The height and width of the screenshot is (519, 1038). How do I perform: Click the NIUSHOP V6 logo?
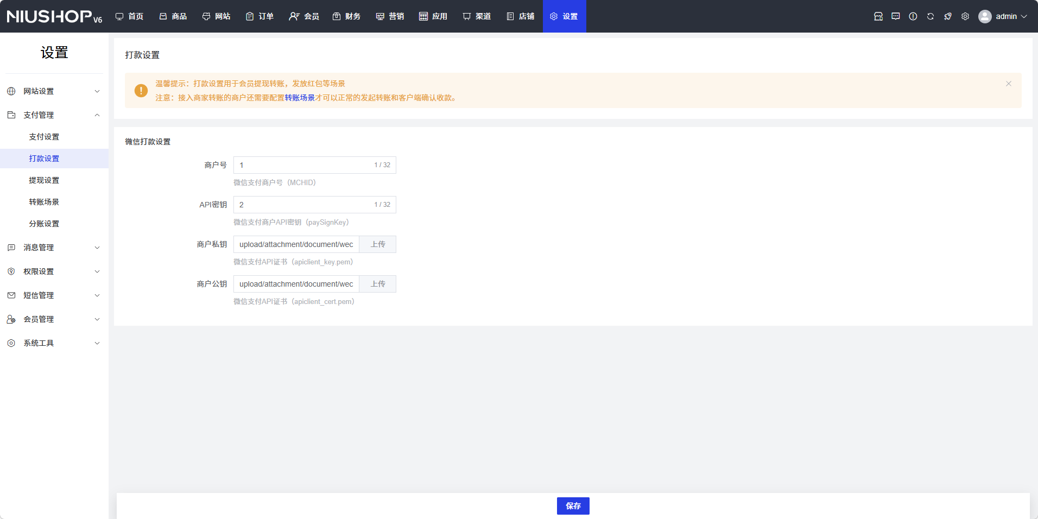click(54, 16)
